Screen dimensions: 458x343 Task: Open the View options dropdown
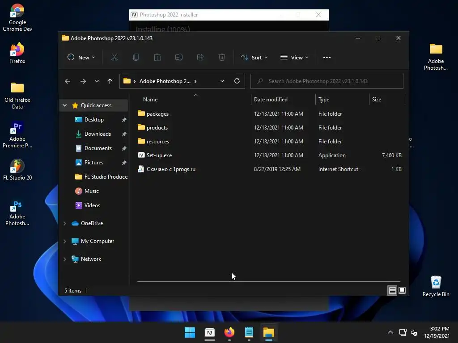[294, 58]
